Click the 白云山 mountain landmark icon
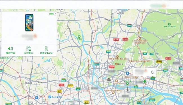This screenshot has width=183, height=105. pyautogui.click(x=116, y=64)
